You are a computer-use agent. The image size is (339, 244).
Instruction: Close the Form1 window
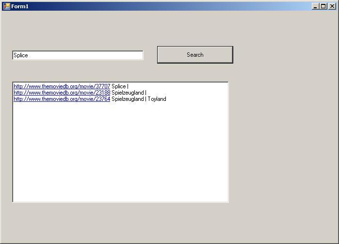click(332, 6)
